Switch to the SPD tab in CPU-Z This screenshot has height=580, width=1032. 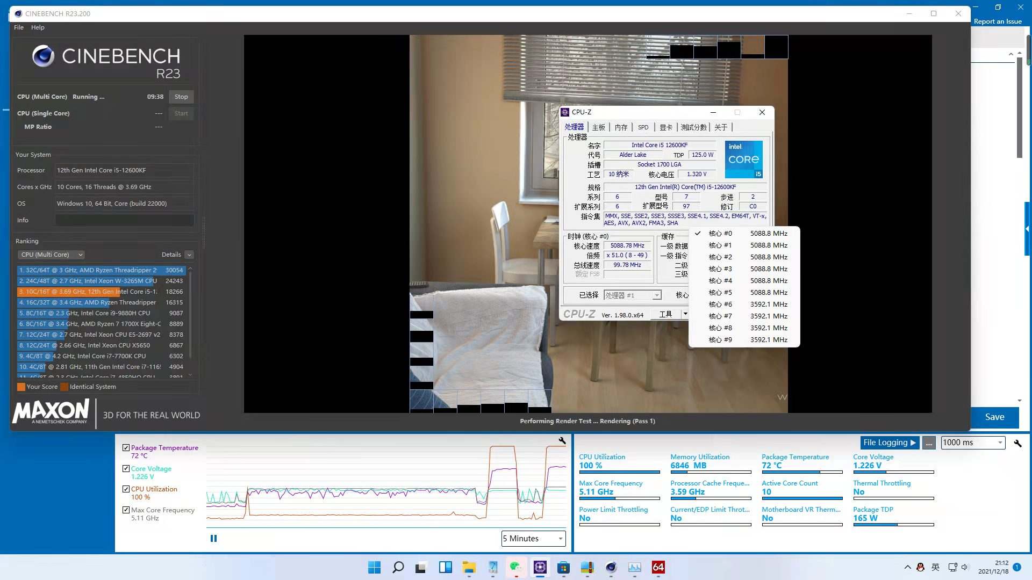[x=643, y=127]
